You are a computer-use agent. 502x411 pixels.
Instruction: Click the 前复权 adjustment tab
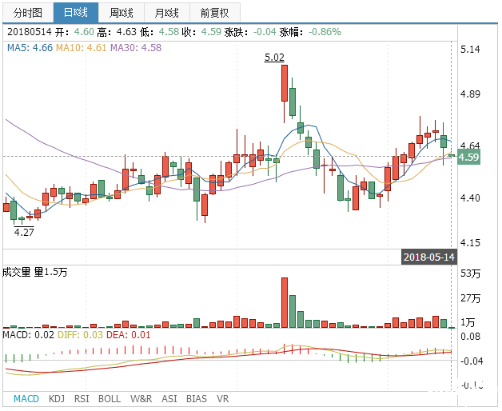(x=215, y=13)
